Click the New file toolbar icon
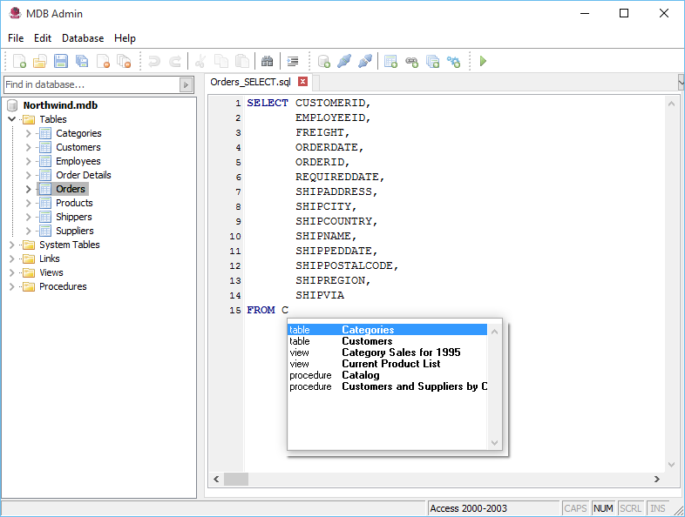685x517 pixels. tap(19, 62)
